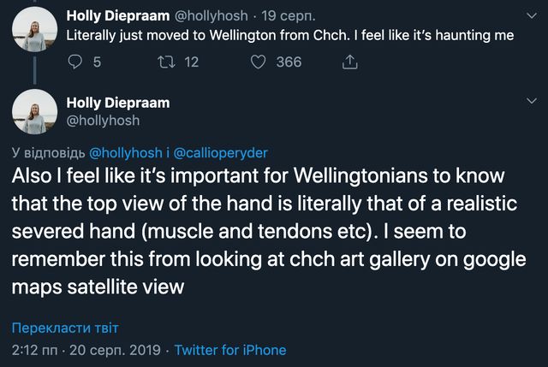Click the share upload icon
The height and width of the screenshot is (367, 548).
click(x=349, y=62)
